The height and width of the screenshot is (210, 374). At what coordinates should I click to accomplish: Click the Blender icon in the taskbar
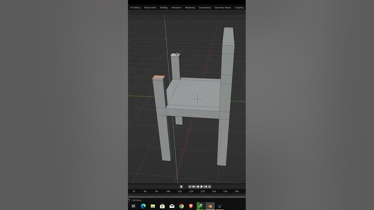click(x=210, y=206)
